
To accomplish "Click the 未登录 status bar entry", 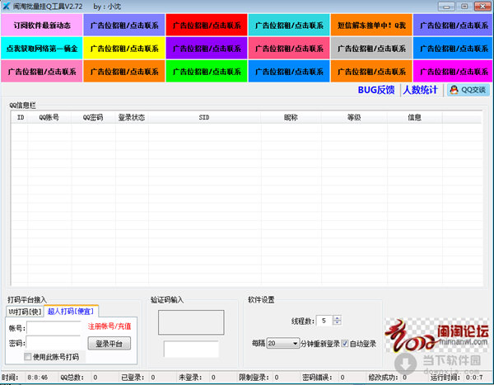I will [x=198, y=377].
